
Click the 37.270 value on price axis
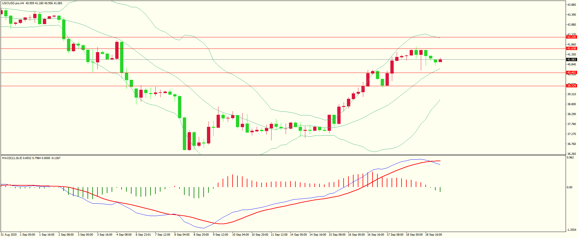pos(571,134)
